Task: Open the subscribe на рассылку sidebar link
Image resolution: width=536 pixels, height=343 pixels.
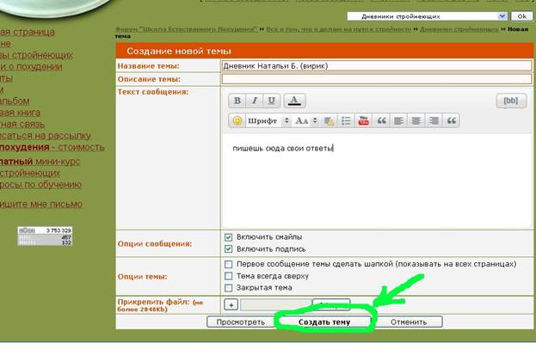Action: (45, 136)
